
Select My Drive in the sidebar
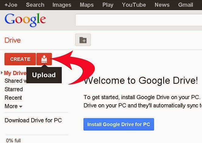pyautogui.click(x=15, y=73)
